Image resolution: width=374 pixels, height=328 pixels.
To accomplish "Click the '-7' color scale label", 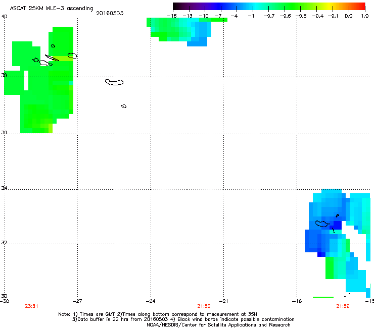I will pos(218,16).
